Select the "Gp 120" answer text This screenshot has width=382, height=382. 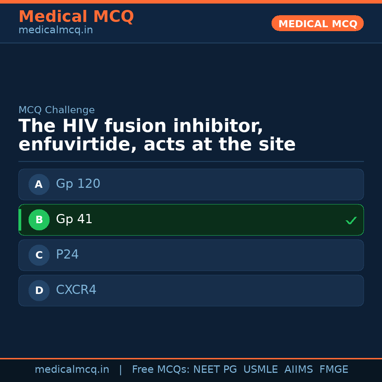[78, 184]
